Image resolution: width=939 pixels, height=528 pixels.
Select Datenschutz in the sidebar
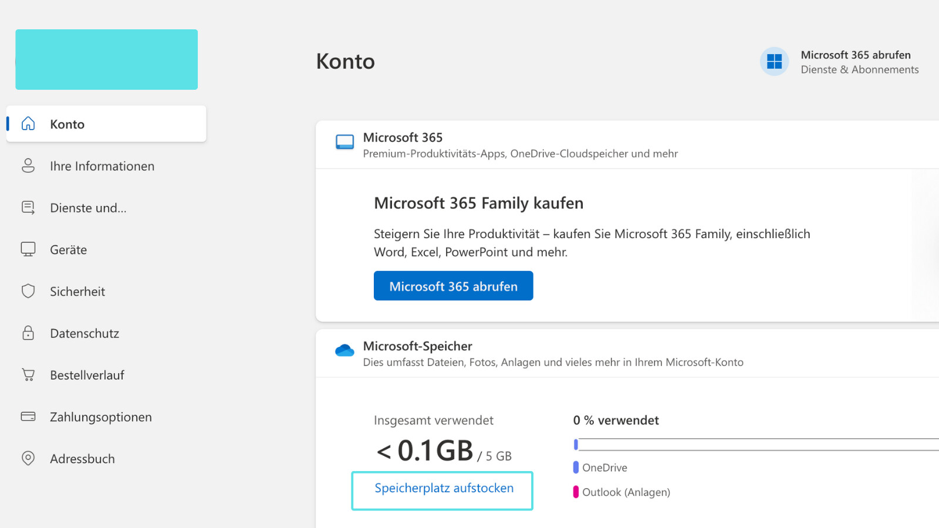point(85,333)
